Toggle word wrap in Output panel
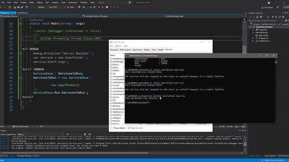 click(89, 135)
